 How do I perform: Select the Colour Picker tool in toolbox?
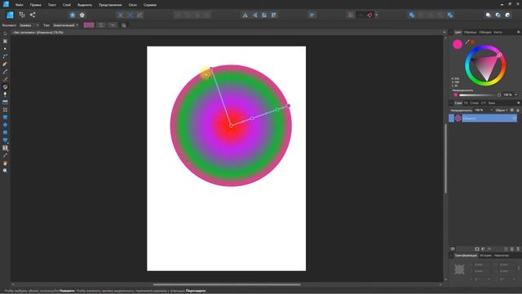(x=5, y=155)
